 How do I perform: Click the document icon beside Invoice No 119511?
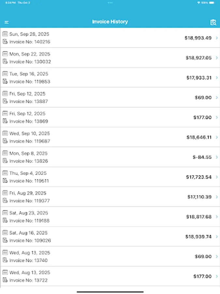(x=5, y=181)
